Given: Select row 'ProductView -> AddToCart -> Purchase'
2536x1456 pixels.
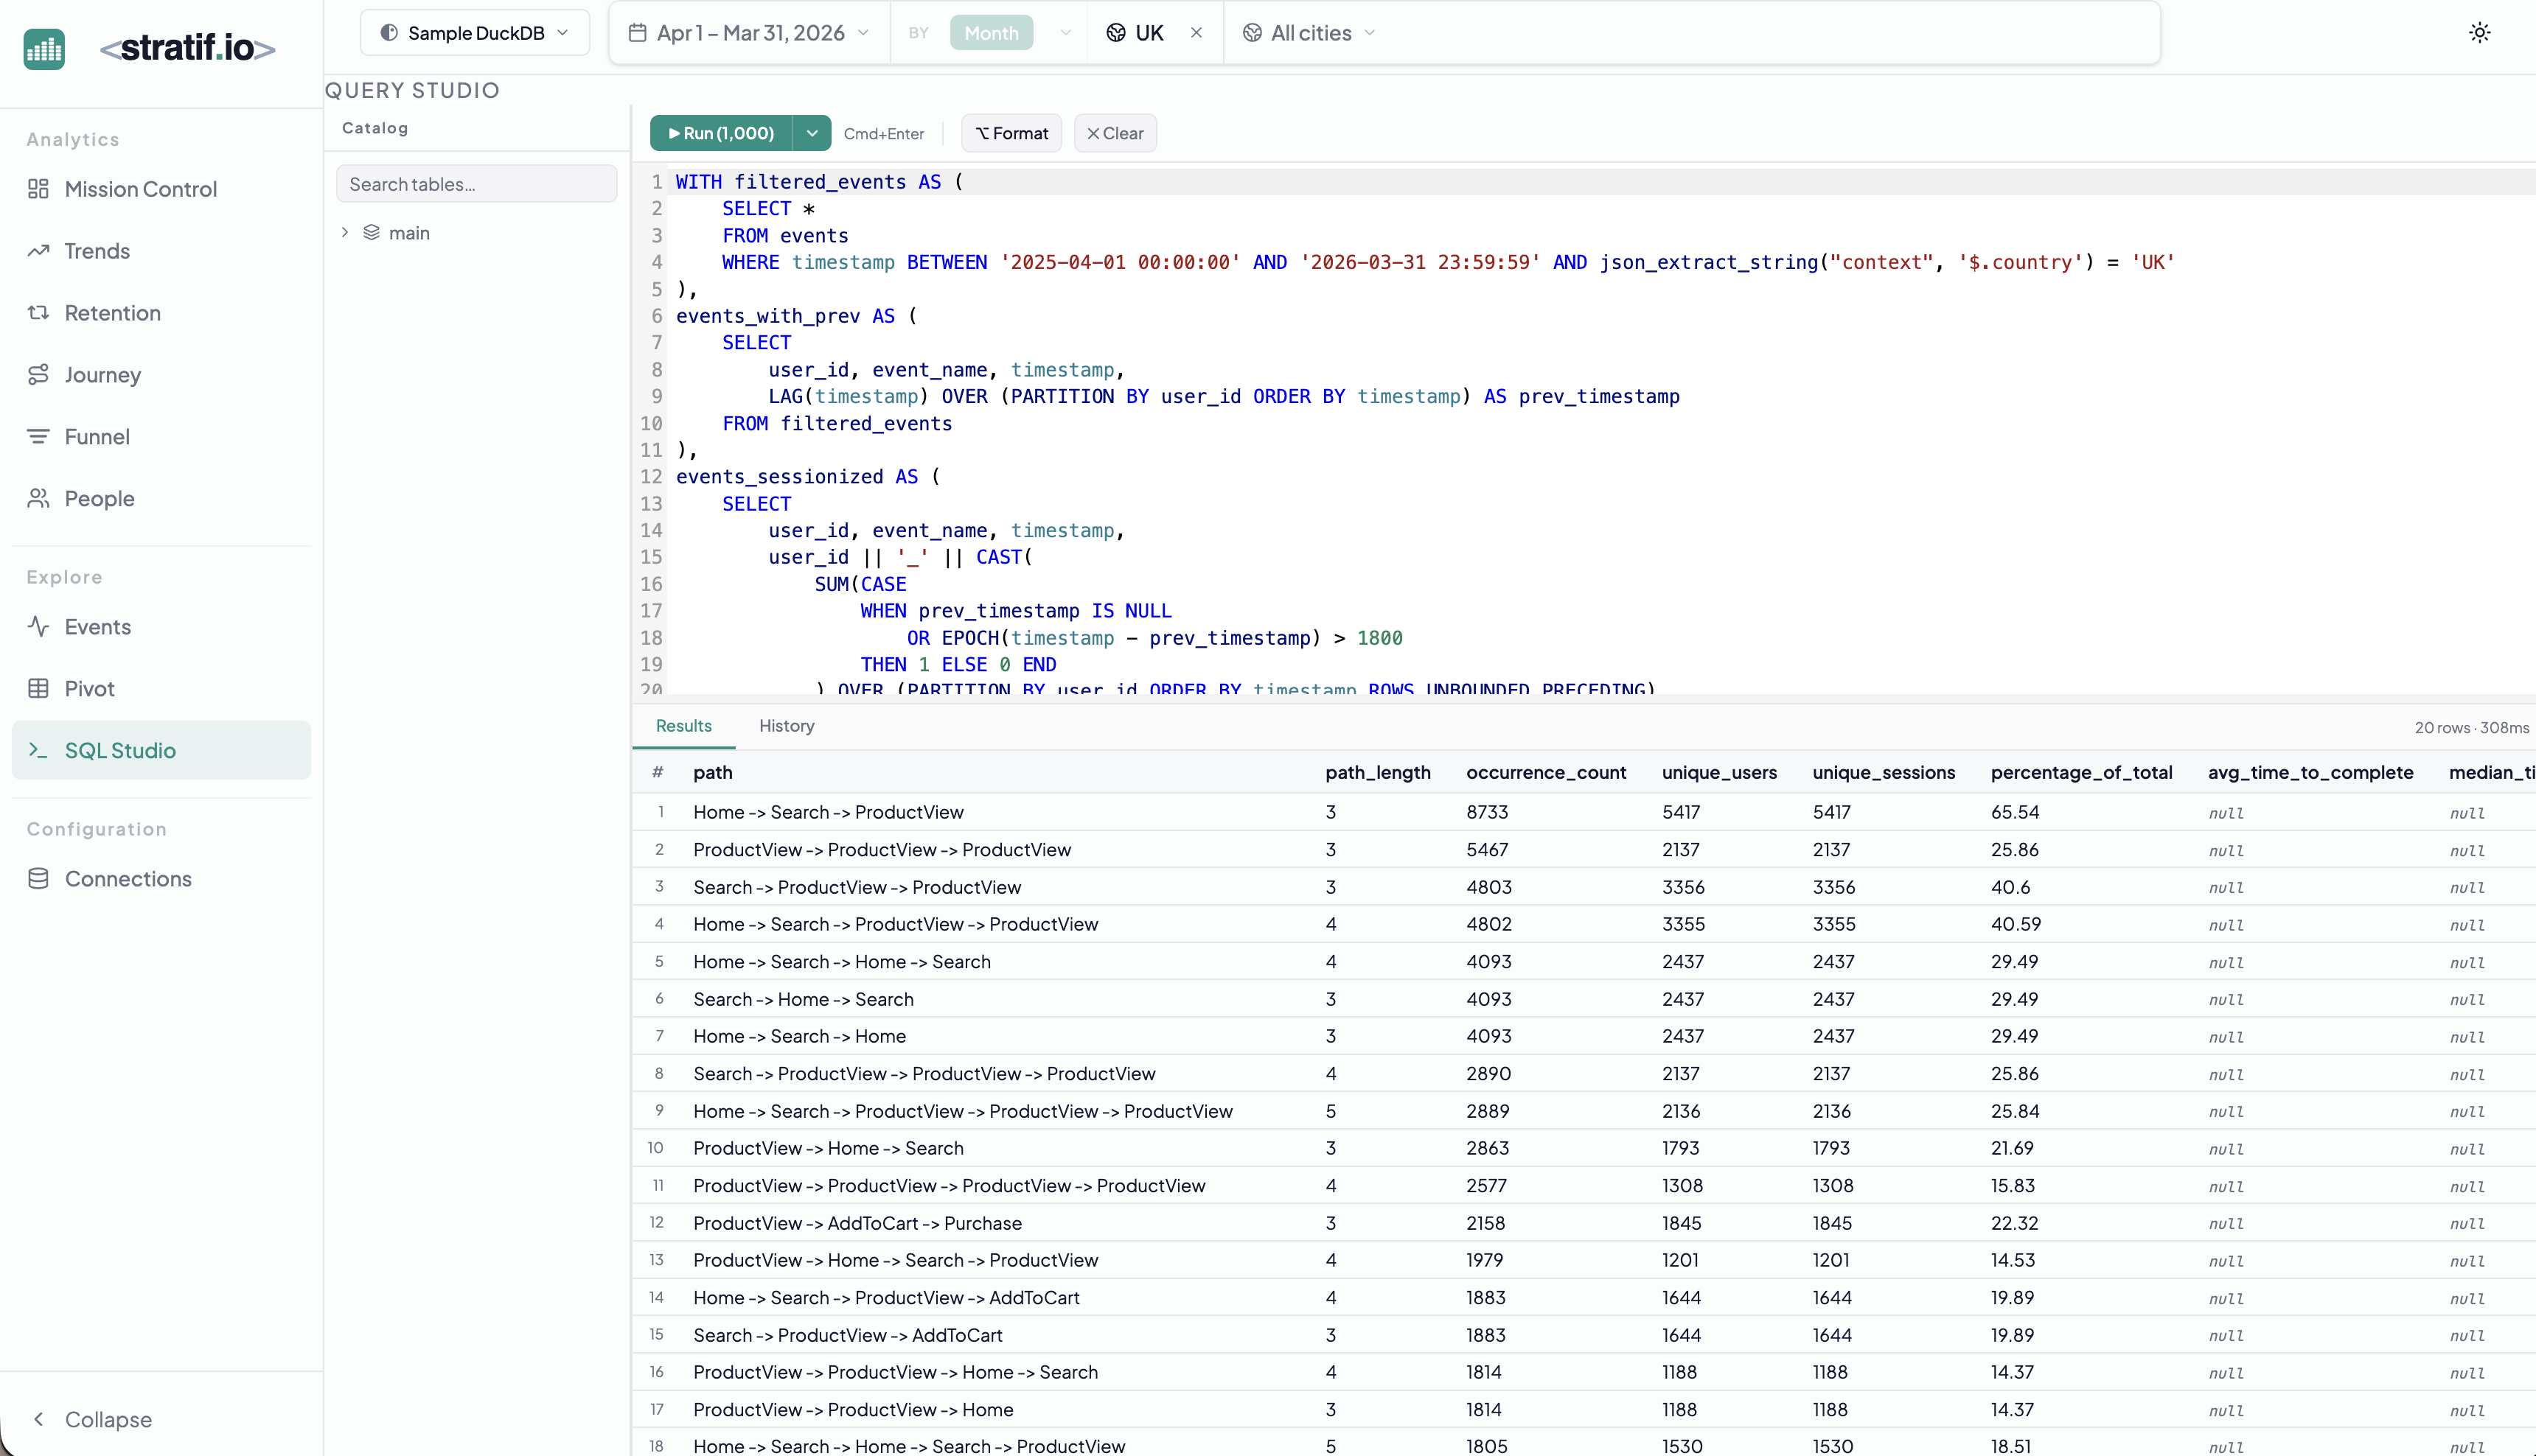Looking at the screenshot, I should (1584, 1223).
